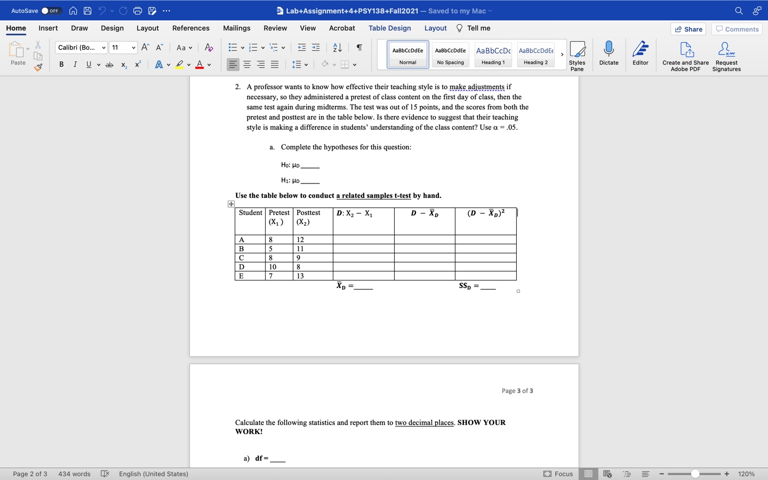
Task: Select the Format Painter tool
Action: 38,68
